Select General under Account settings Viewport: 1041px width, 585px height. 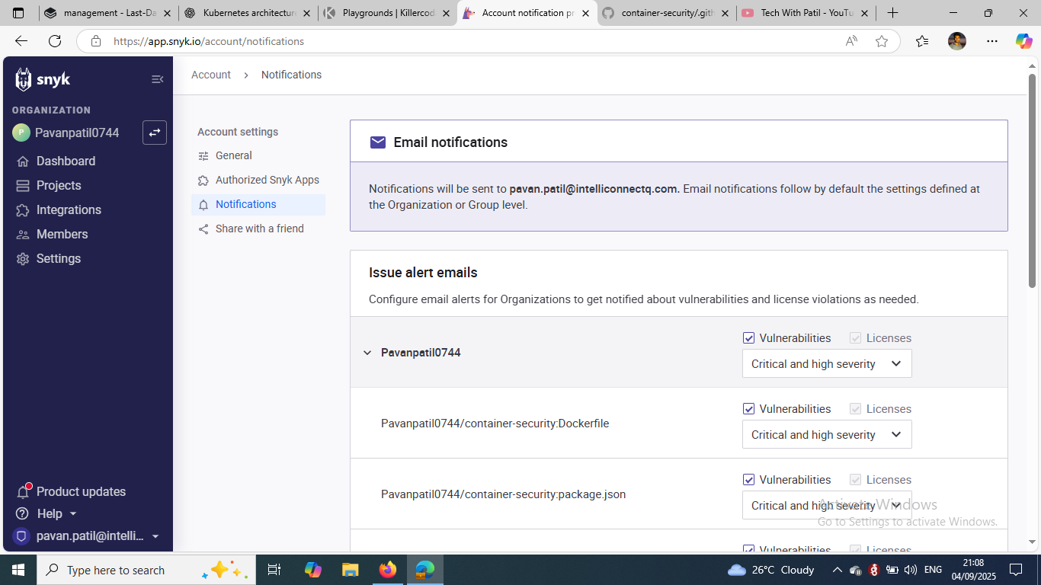tap(233, 155)
